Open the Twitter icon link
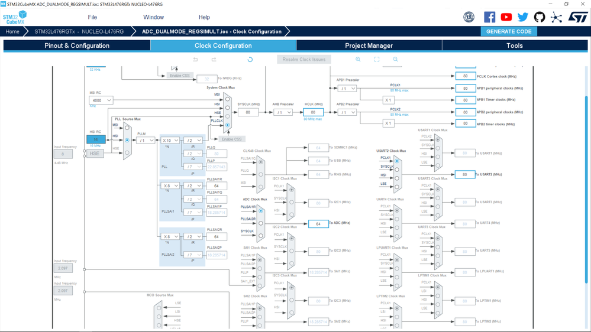591x332 pixels. (523, 17)
